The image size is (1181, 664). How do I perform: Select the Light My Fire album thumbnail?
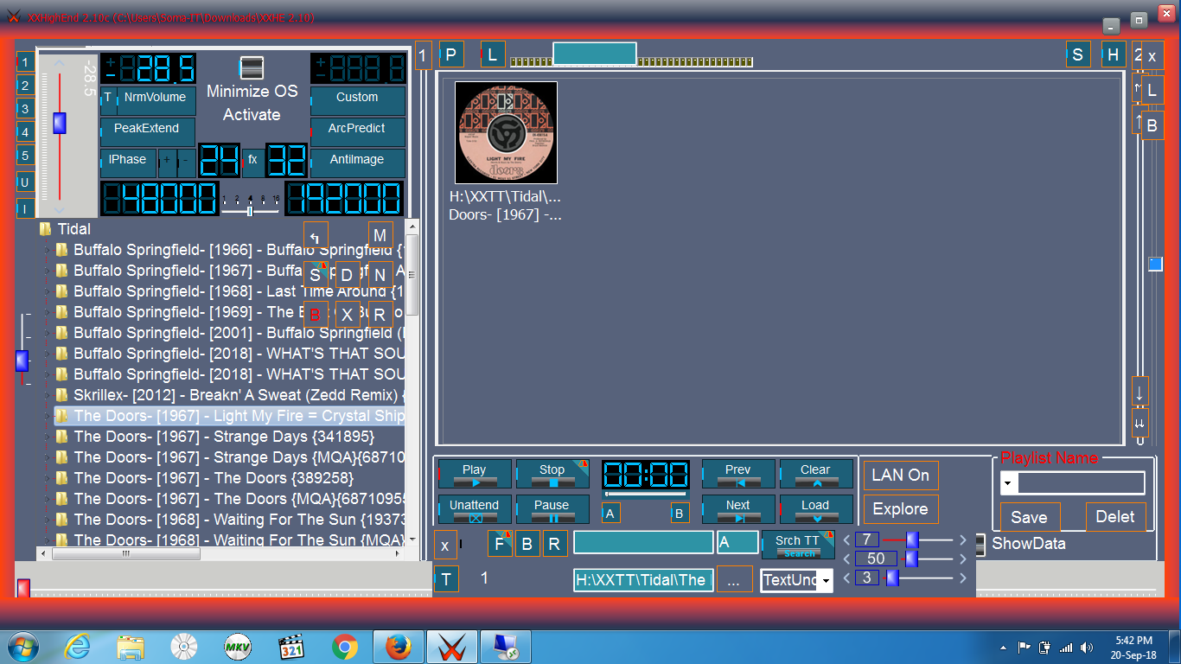[506, 132]
